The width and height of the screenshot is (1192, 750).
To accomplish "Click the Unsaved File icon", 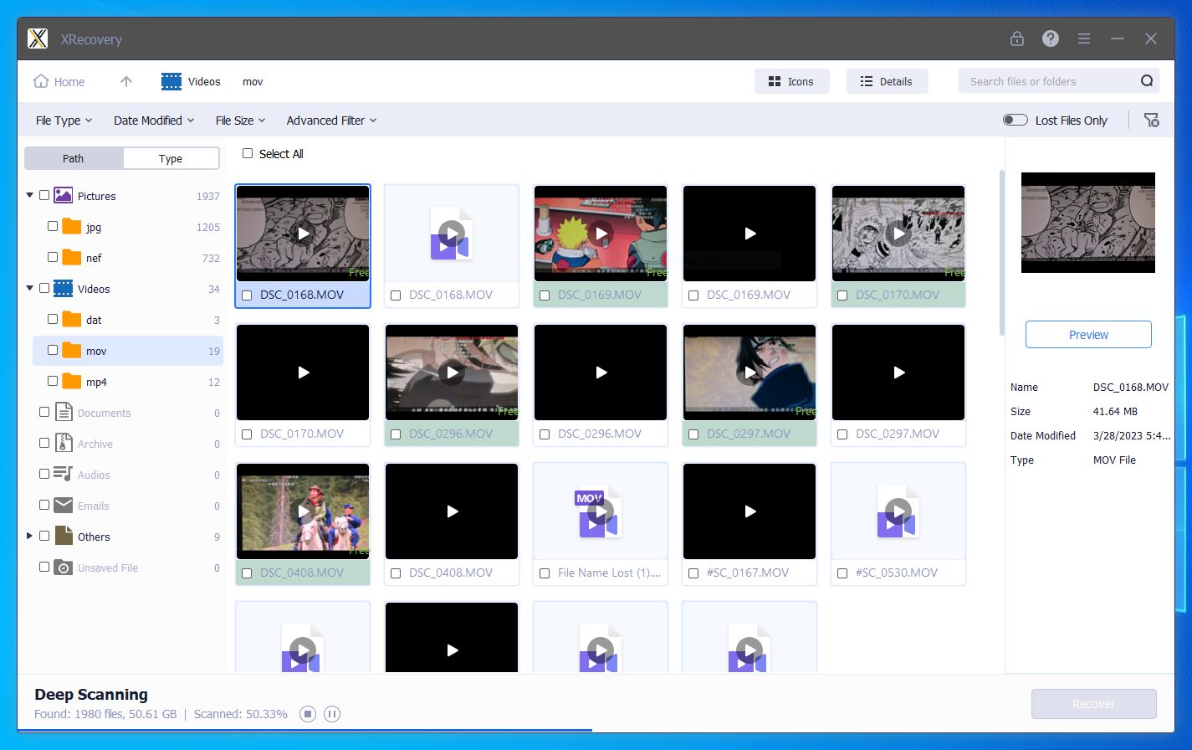I will 63,567.
